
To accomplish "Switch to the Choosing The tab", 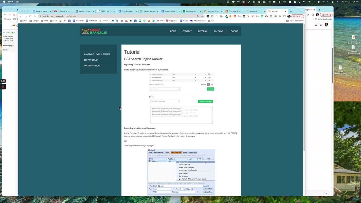I will [x=235, y=11].
